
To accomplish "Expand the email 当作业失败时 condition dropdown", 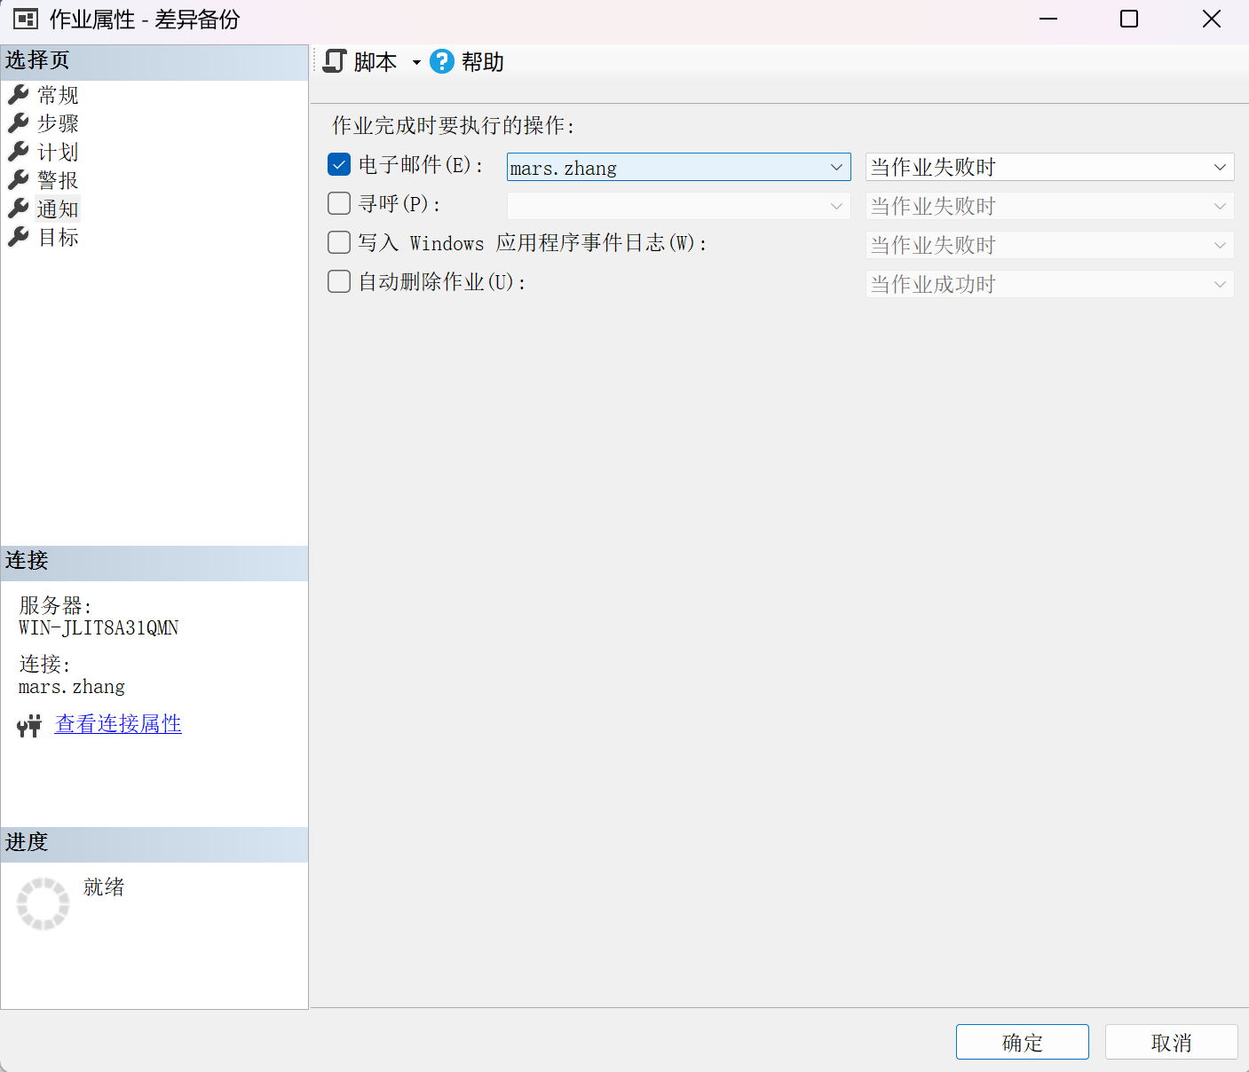I will (1049, 167).
